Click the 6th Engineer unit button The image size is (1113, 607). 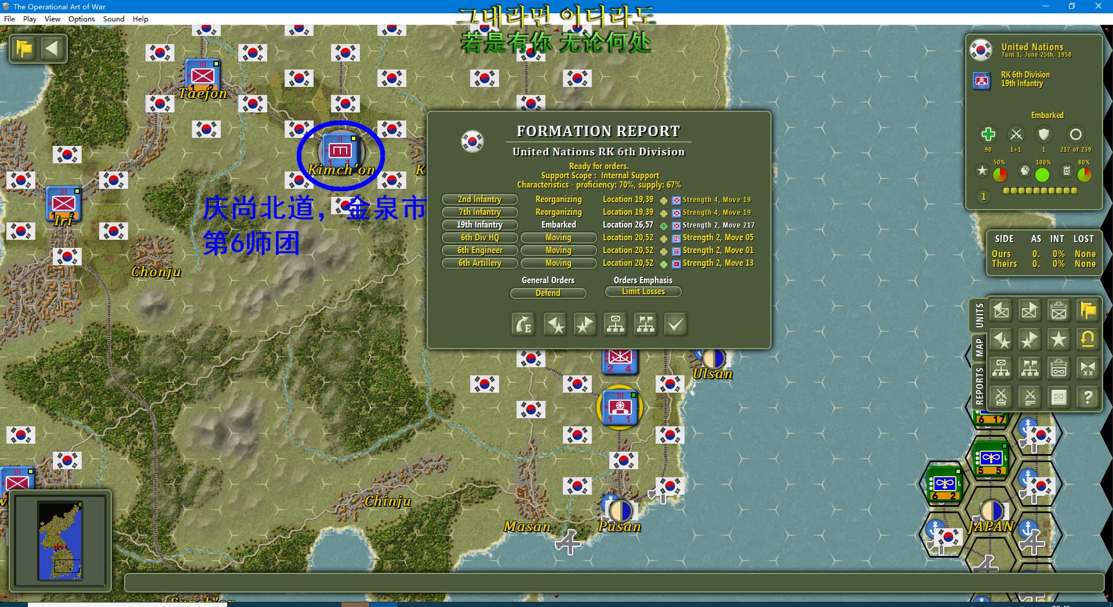(479, 250)
